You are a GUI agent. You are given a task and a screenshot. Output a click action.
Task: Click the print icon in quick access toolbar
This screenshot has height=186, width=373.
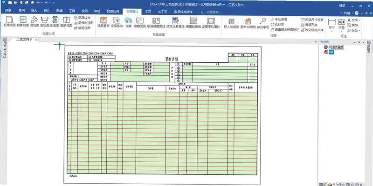click(33, 3)
